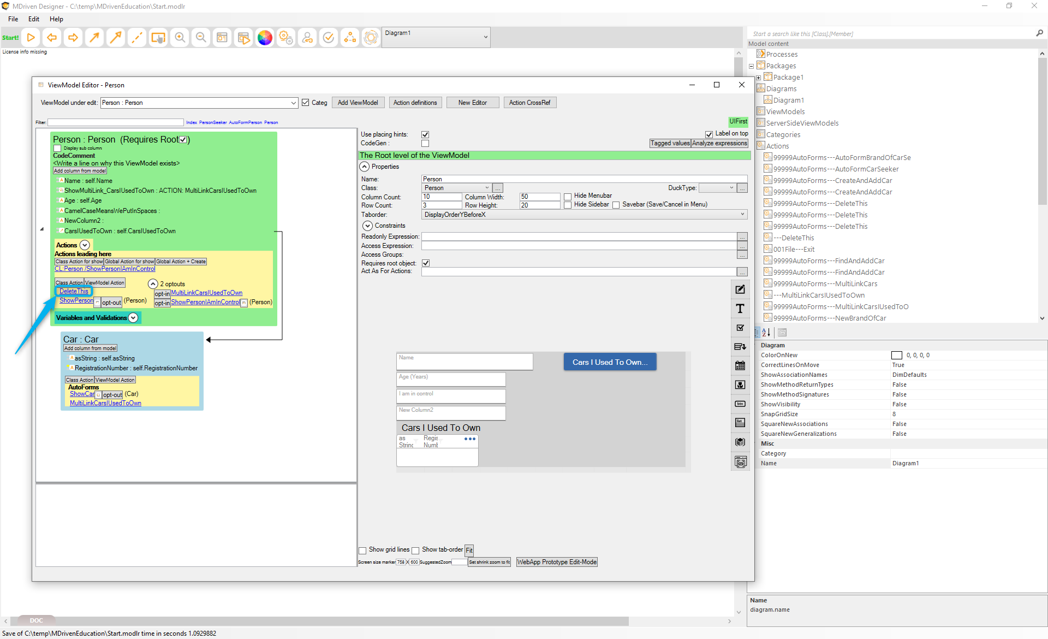Viewport: 1048px width, 639px height.
Task: Toggle Show grid lines checkbox
Action: [x=362, y=550]
